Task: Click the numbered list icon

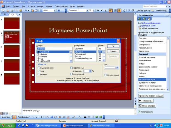Action: pyautogui.click(x=115, y=10)
